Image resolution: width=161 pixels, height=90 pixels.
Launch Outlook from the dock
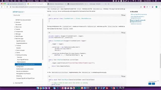coord(43,88)
